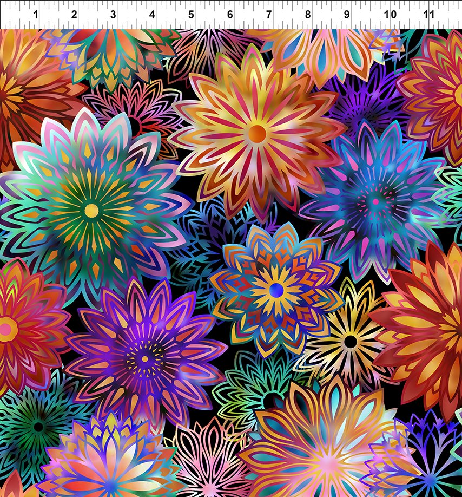
Task: Select the ruler number 9
Action: [347, 14]
